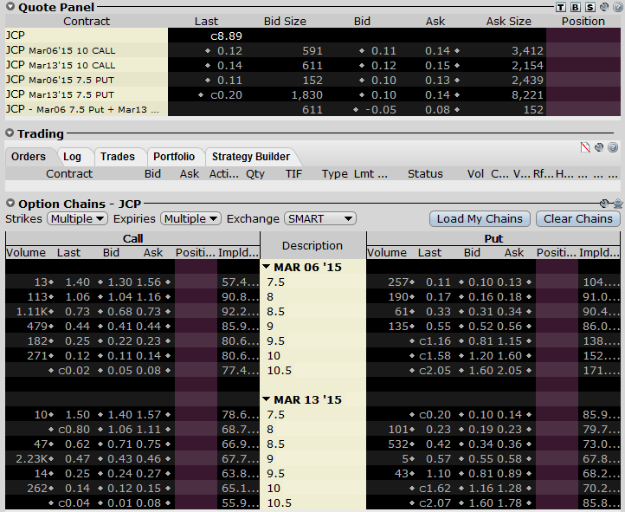Click the Call side header
625x512 pixels.
(132, 238)
